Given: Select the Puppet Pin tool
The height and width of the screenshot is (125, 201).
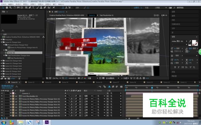Looking at the screenshot, I should 54,8.
